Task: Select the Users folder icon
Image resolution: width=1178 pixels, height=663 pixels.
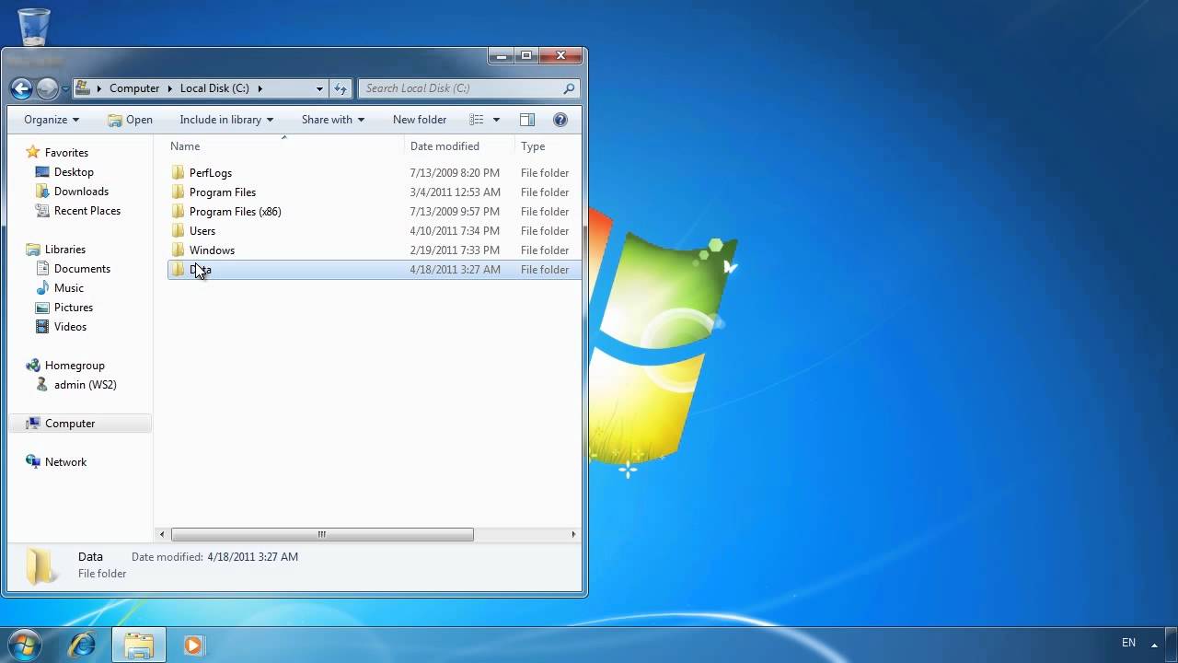Action: [x=179, y=231]
